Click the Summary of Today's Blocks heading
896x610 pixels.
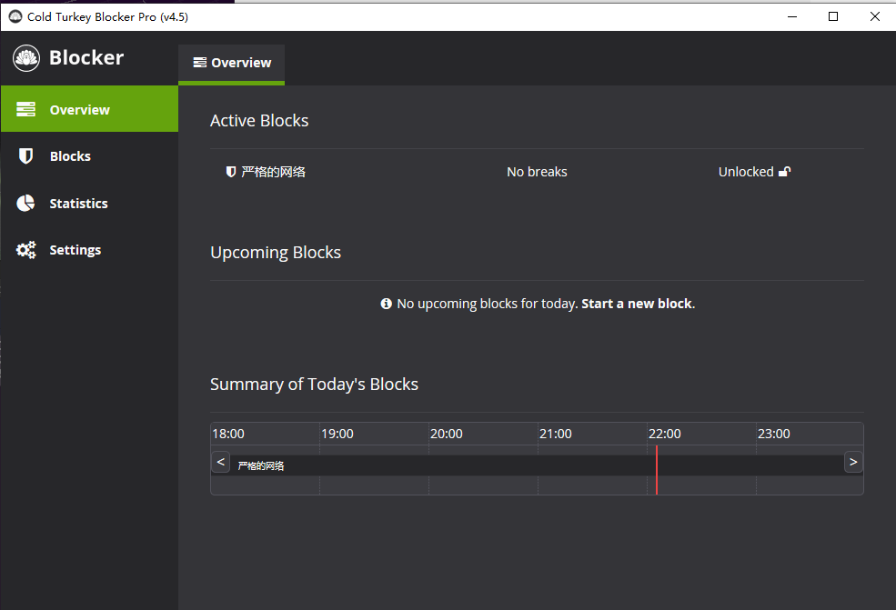[315, 385]
